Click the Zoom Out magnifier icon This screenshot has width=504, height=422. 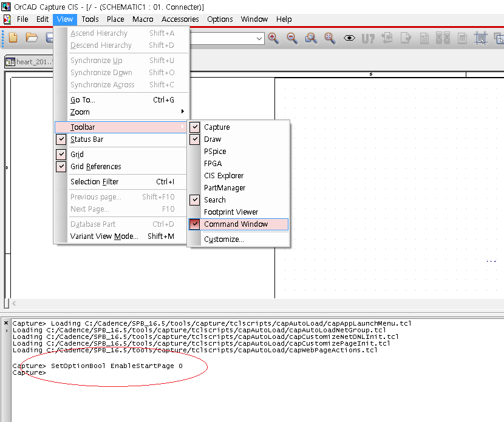[x=292, y=38]
